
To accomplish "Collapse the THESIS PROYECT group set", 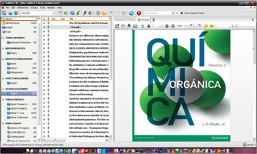I will (3, 99).
